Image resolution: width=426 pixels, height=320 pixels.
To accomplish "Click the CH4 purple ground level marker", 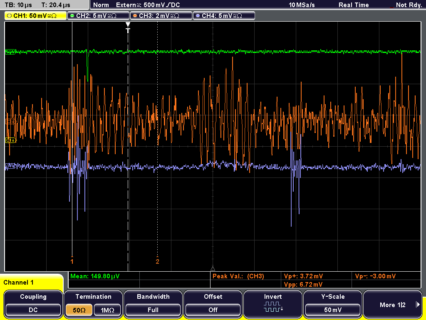I will tap(10, 166).
